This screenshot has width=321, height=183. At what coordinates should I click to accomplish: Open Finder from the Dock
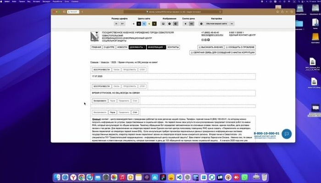[x=57, y=177]
